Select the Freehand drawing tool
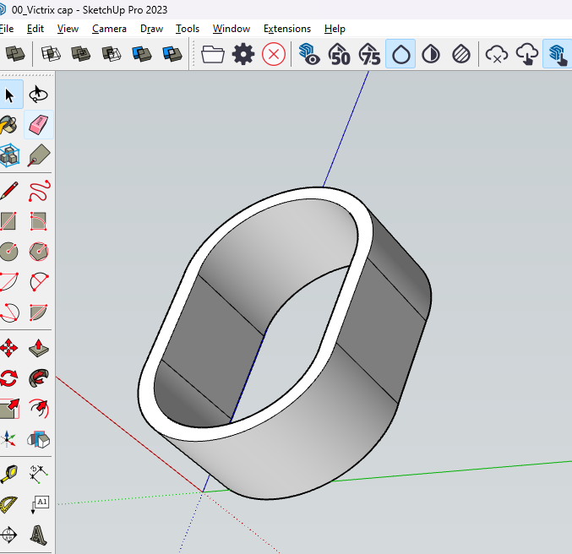572x554 pixels. pyautogui.click(x=38, y=191)
